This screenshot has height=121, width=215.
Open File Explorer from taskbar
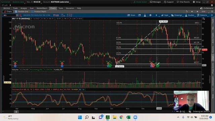click(115, 117)
